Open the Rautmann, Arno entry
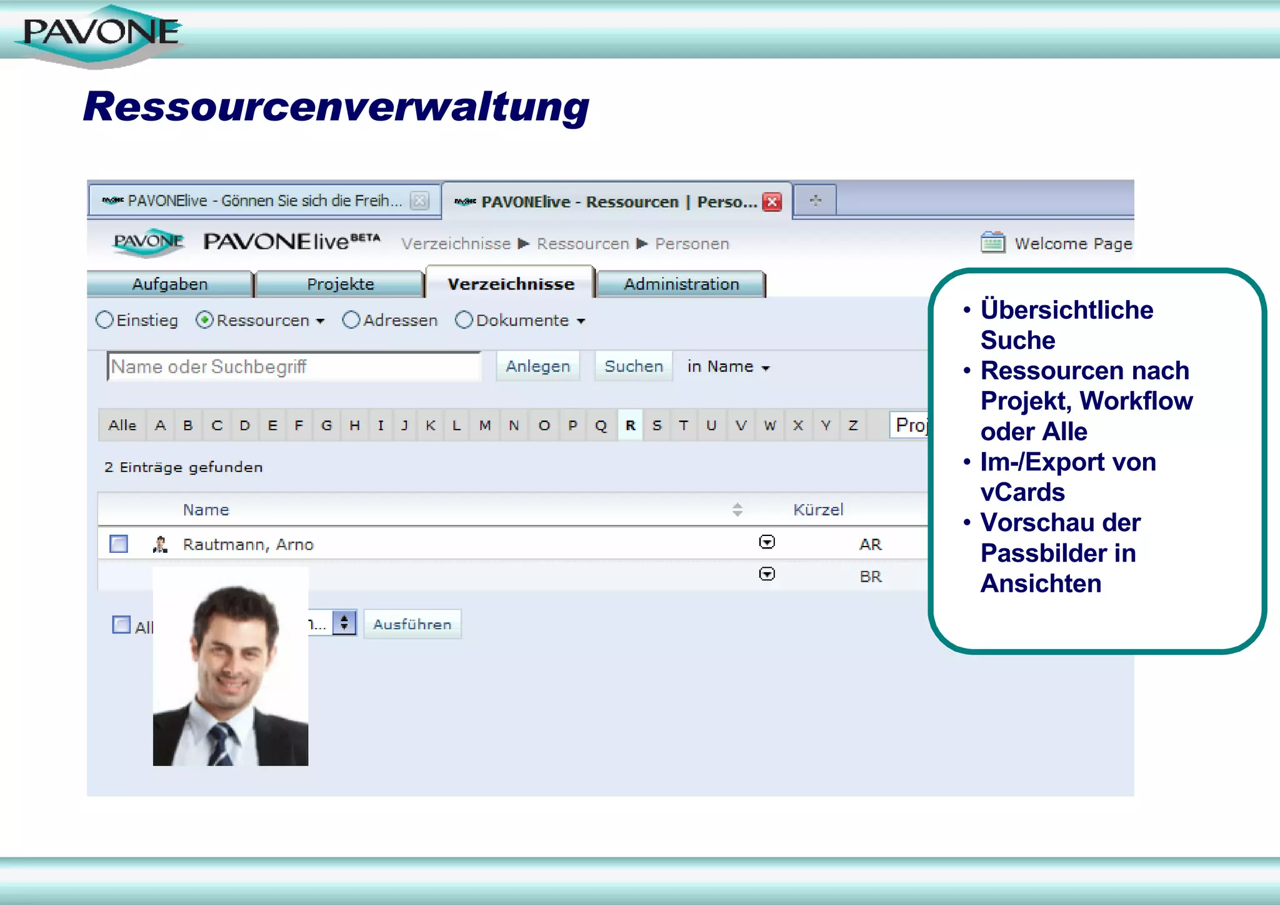Screen dimensions: 1280x905 [248, 545]
